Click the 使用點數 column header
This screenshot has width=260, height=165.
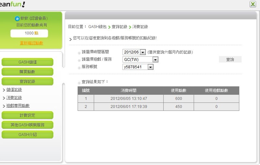click(179, 91)
